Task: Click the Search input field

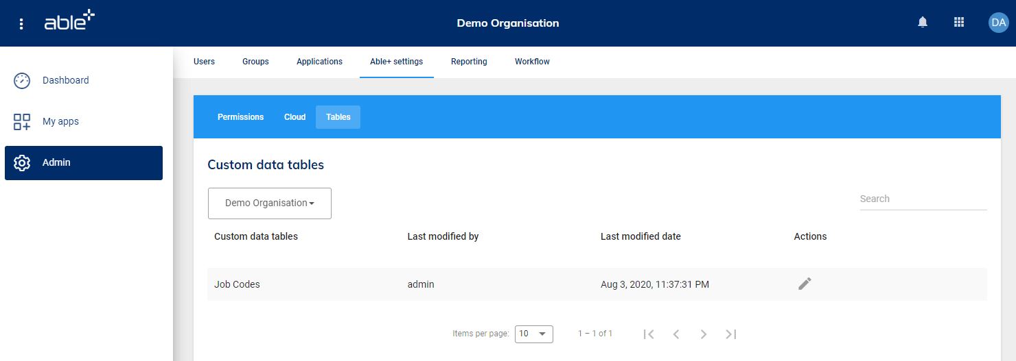Action: (923, 199)
